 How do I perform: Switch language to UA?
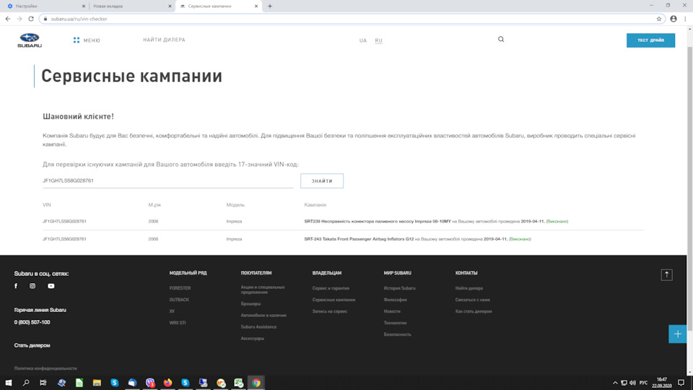point(363,40)
